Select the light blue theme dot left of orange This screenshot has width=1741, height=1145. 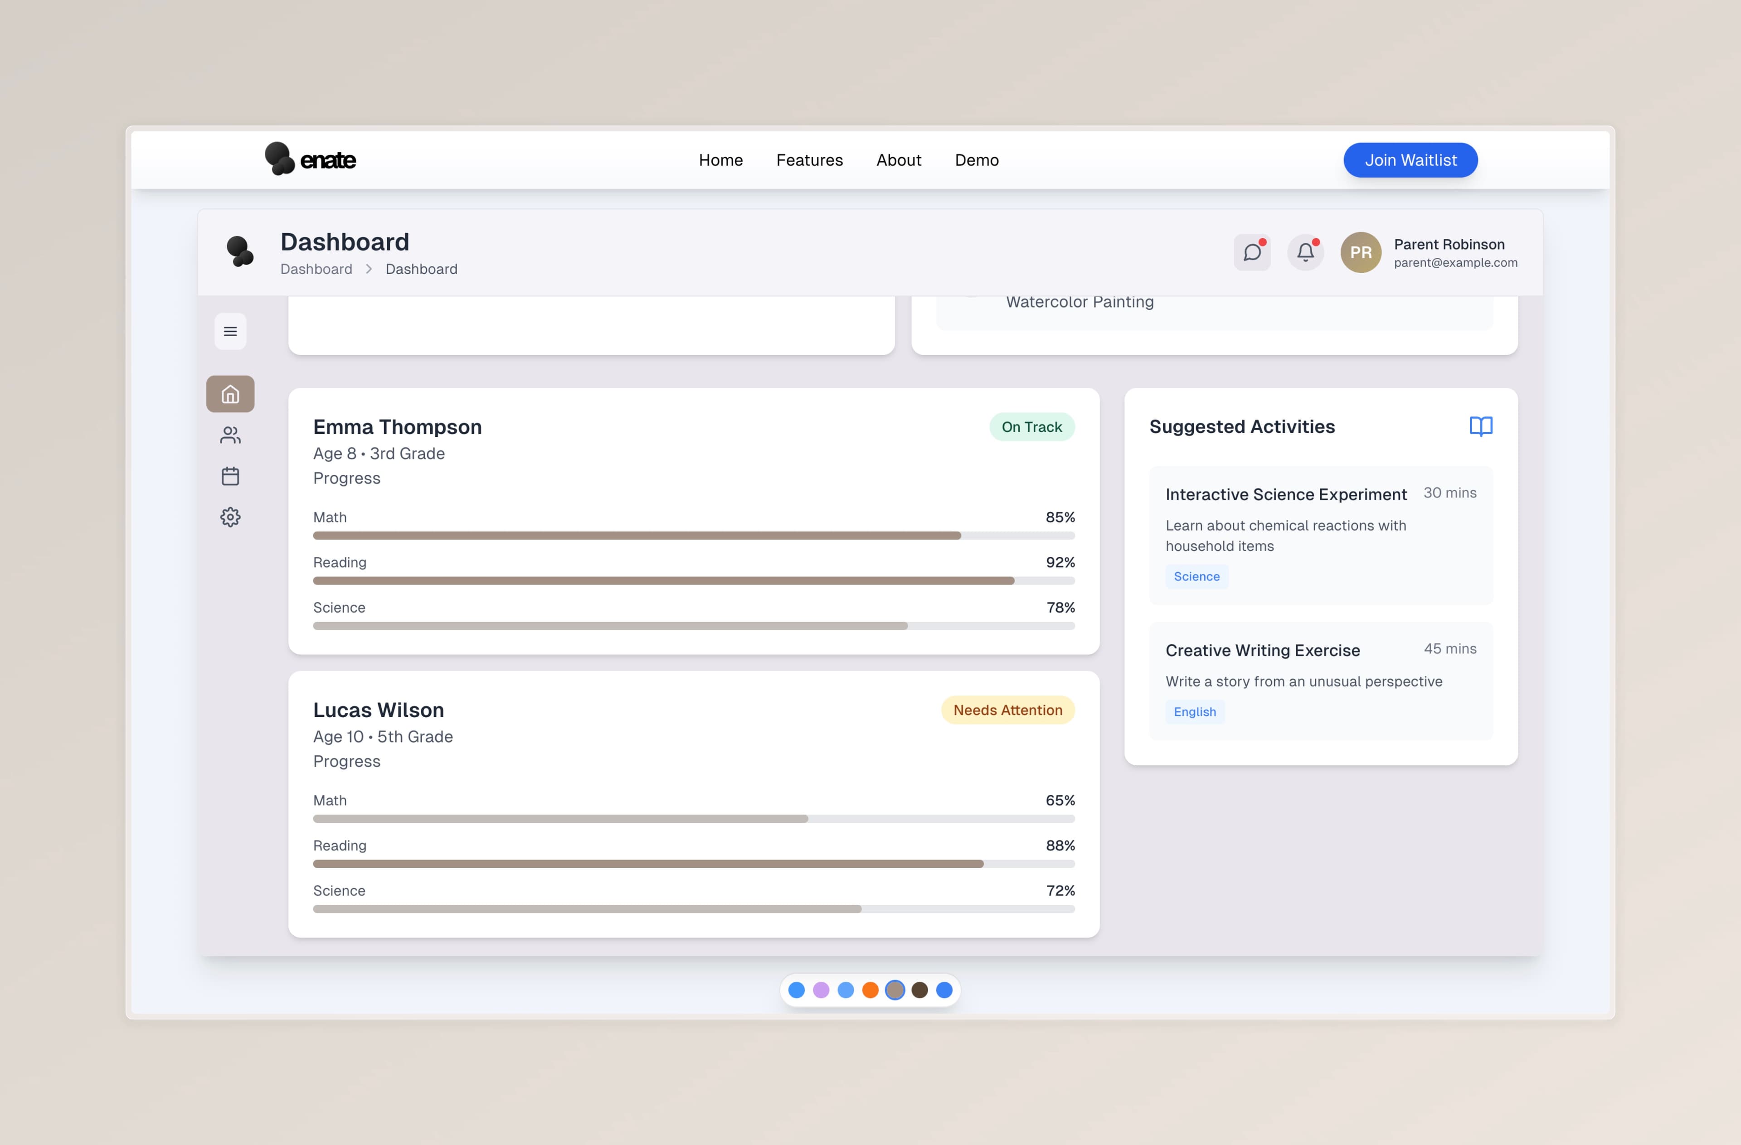click(846, 990)
